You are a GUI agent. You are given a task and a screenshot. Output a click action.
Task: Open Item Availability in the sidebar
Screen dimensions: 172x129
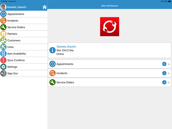(x=24, y=54)
